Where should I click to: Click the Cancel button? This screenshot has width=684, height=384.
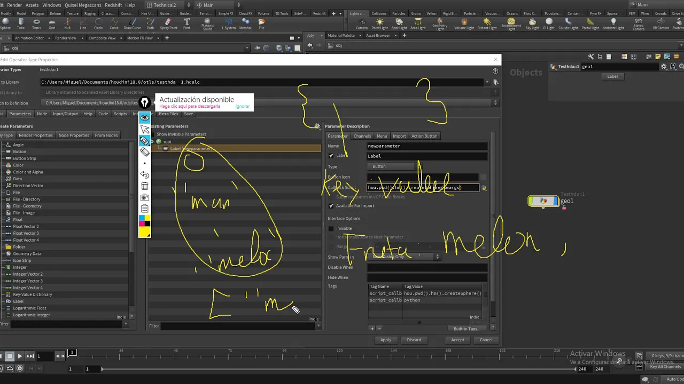point(486,340)
